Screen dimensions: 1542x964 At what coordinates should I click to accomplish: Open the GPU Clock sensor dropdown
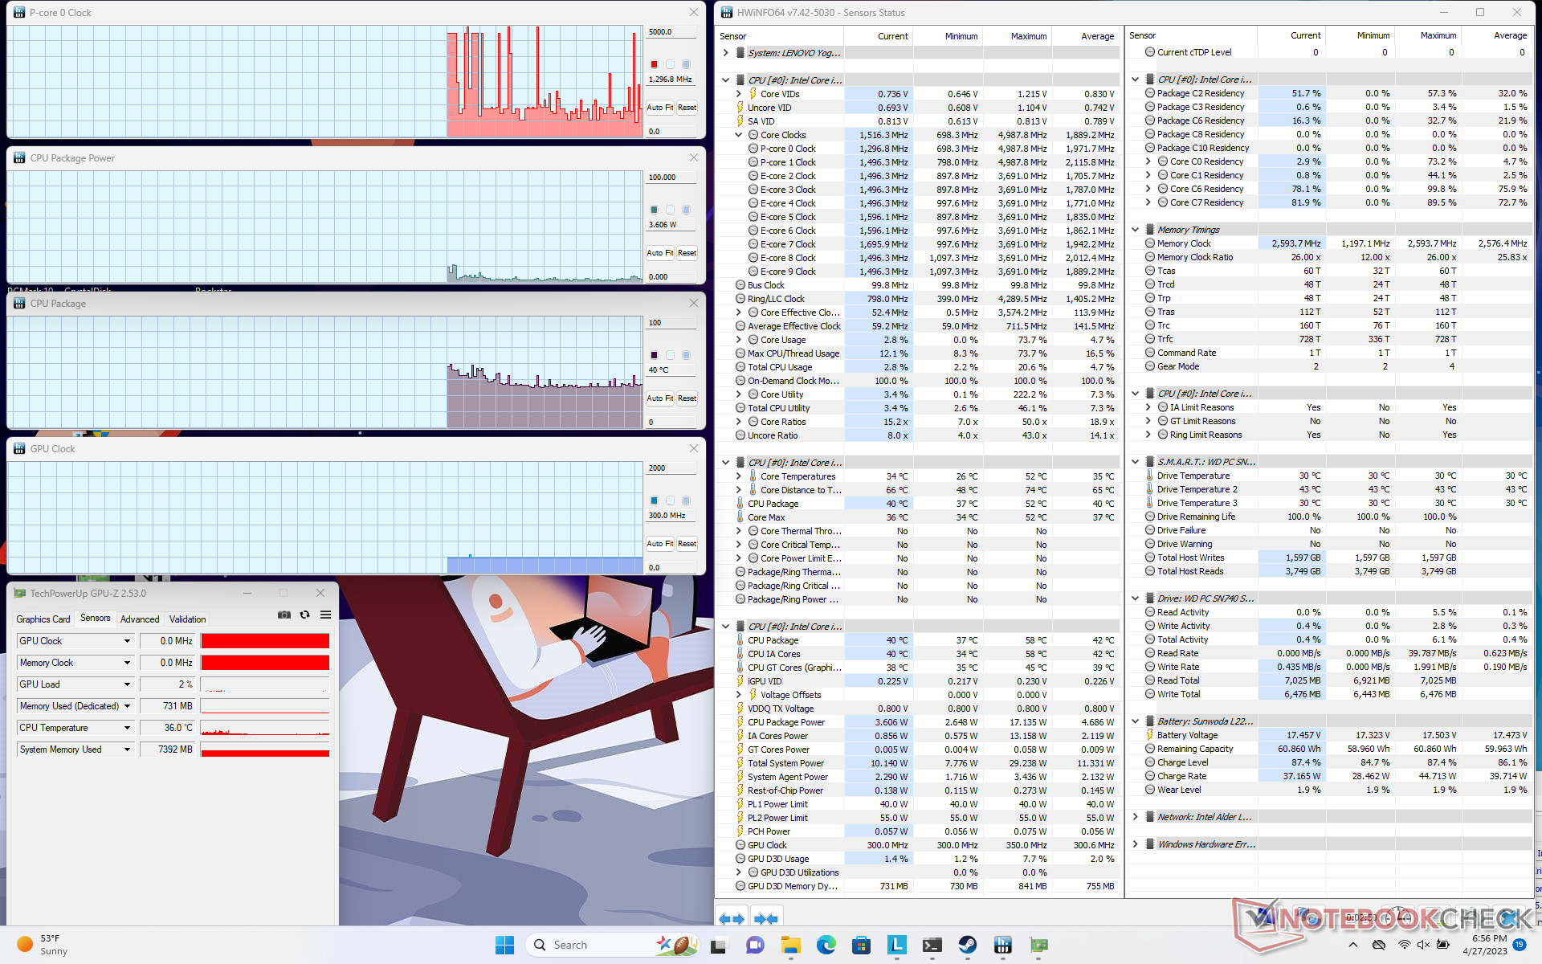(127, 641)
